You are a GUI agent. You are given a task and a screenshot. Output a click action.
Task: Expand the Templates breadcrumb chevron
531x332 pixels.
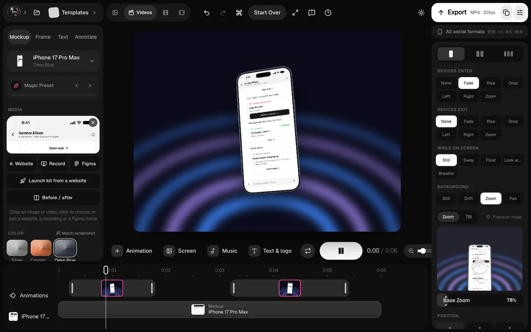coord(94,12)
